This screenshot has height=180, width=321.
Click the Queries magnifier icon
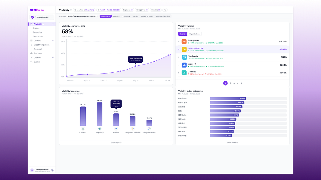click(32, 62)
